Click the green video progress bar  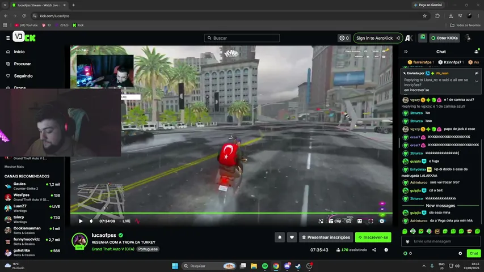click(231, 213)
